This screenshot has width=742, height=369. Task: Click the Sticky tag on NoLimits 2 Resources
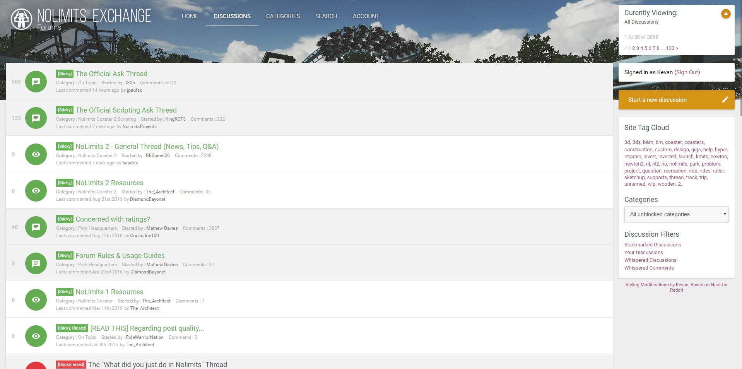[x=65, y=183]
